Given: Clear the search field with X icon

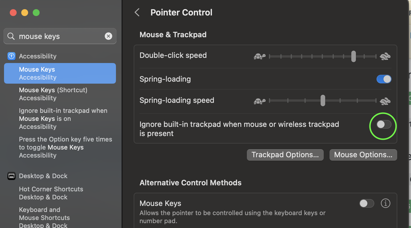Looking at the screenshot, I should 108,36.
